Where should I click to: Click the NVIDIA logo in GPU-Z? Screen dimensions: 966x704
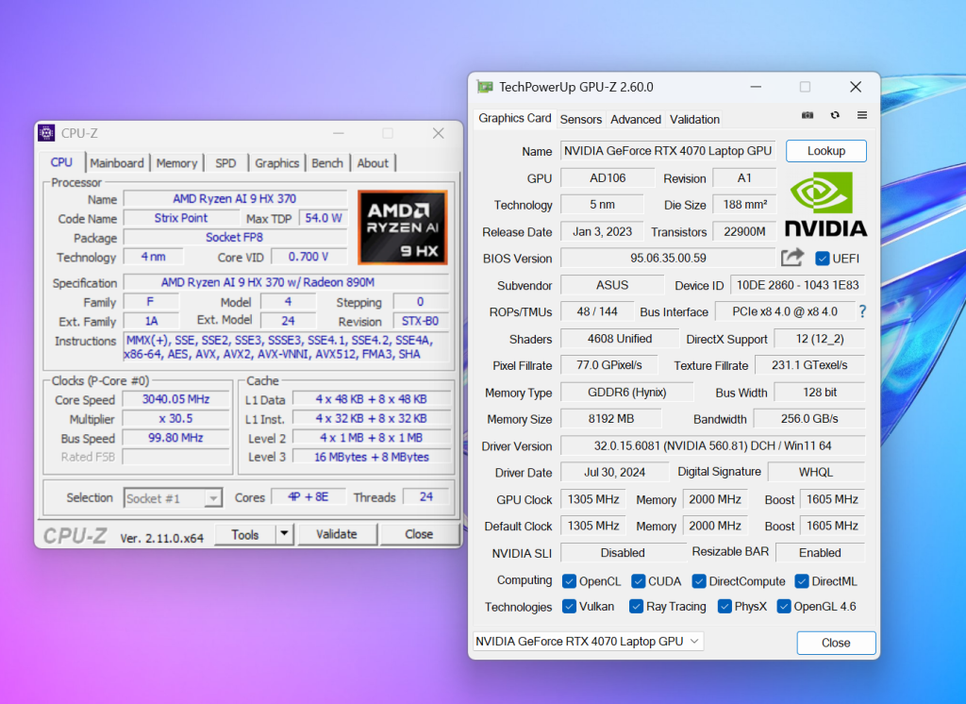click(825, 204)
